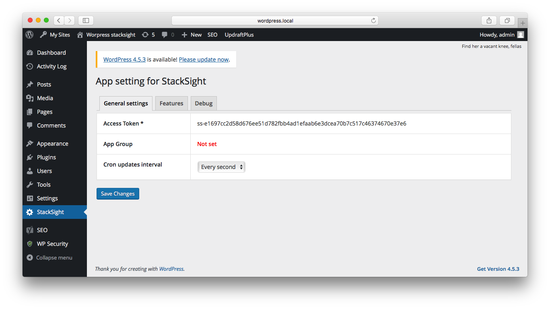Click Get Version 4.5.3 footer link
The image size is (550, 309).
coord(498,269)
